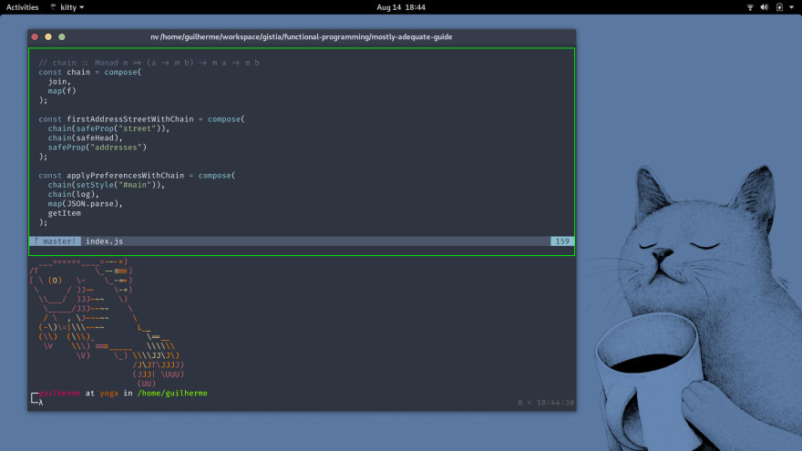This screenshot has height=451, width=802.
Task: Click the 'getItem' code line
Action: pyautogui.click(x=65, y=213)
